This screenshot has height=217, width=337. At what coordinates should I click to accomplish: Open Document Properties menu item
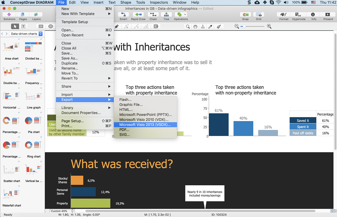(x=85, y=113)
